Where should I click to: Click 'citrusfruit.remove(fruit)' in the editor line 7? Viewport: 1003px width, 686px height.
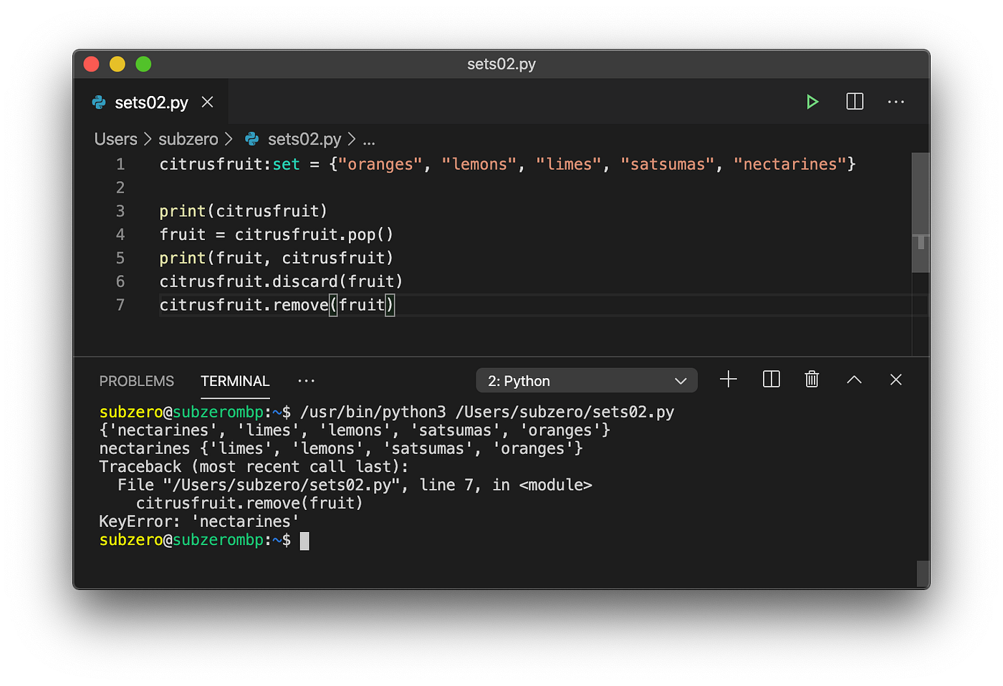(x=277, y=305)
